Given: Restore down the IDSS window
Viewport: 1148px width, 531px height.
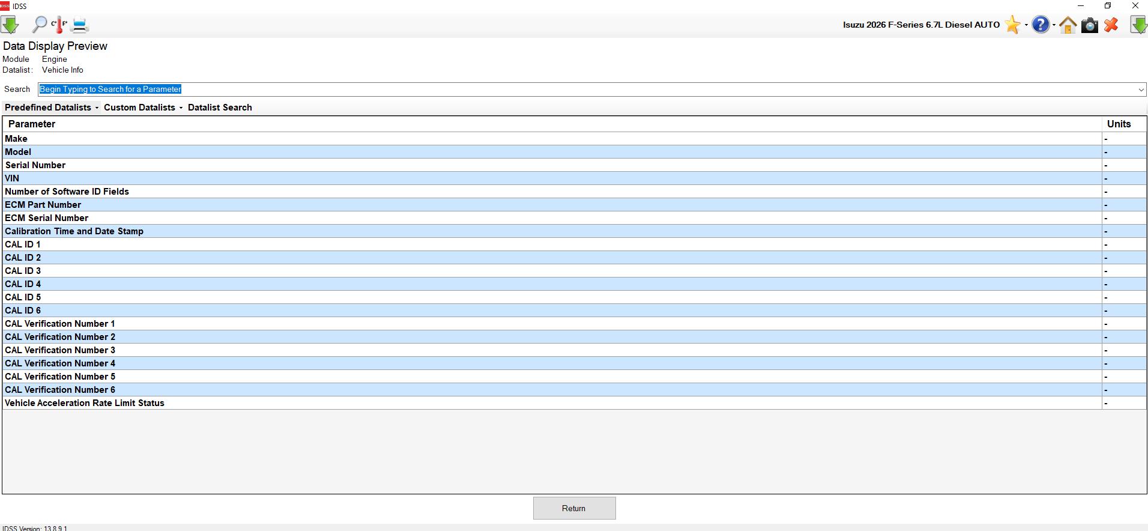Looking at the screenshot, I should pos(1108,6).
